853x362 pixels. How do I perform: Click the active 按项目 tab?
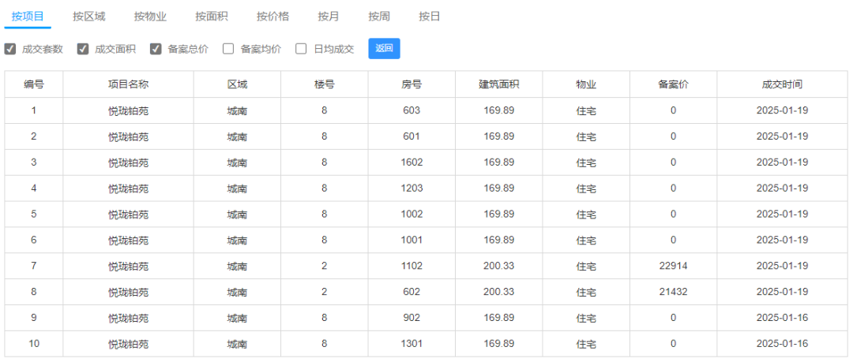(28, 17)
